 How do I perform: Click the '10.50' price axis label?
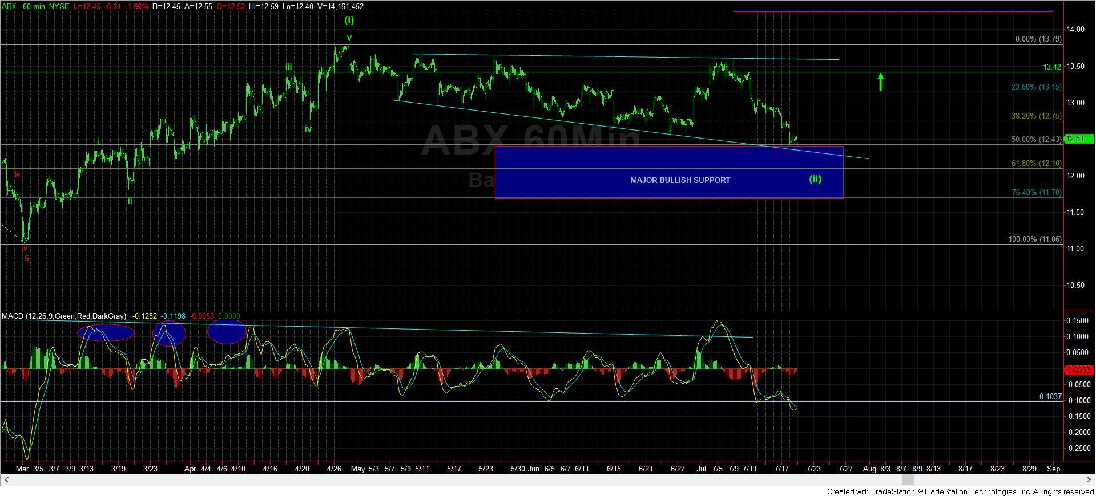click(1075, 286)
